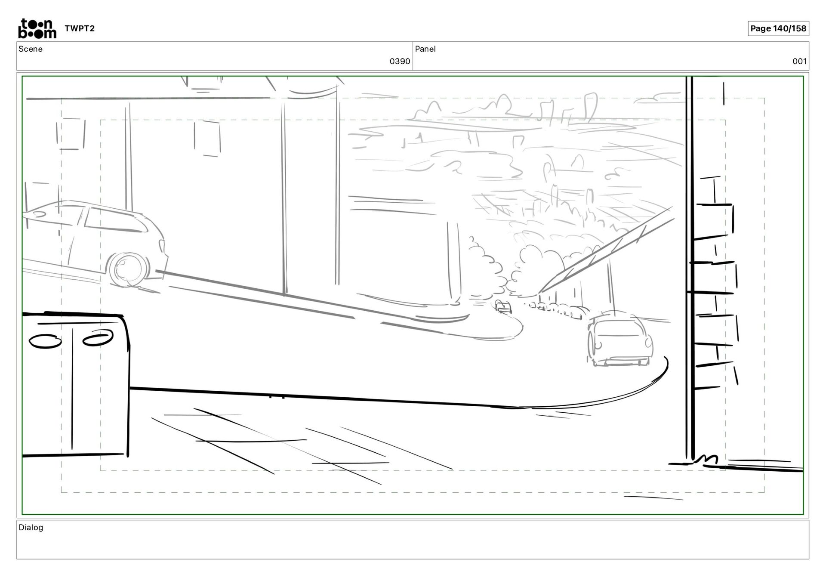
Task: Select panel number 001
Action: (x=799, y=62)
